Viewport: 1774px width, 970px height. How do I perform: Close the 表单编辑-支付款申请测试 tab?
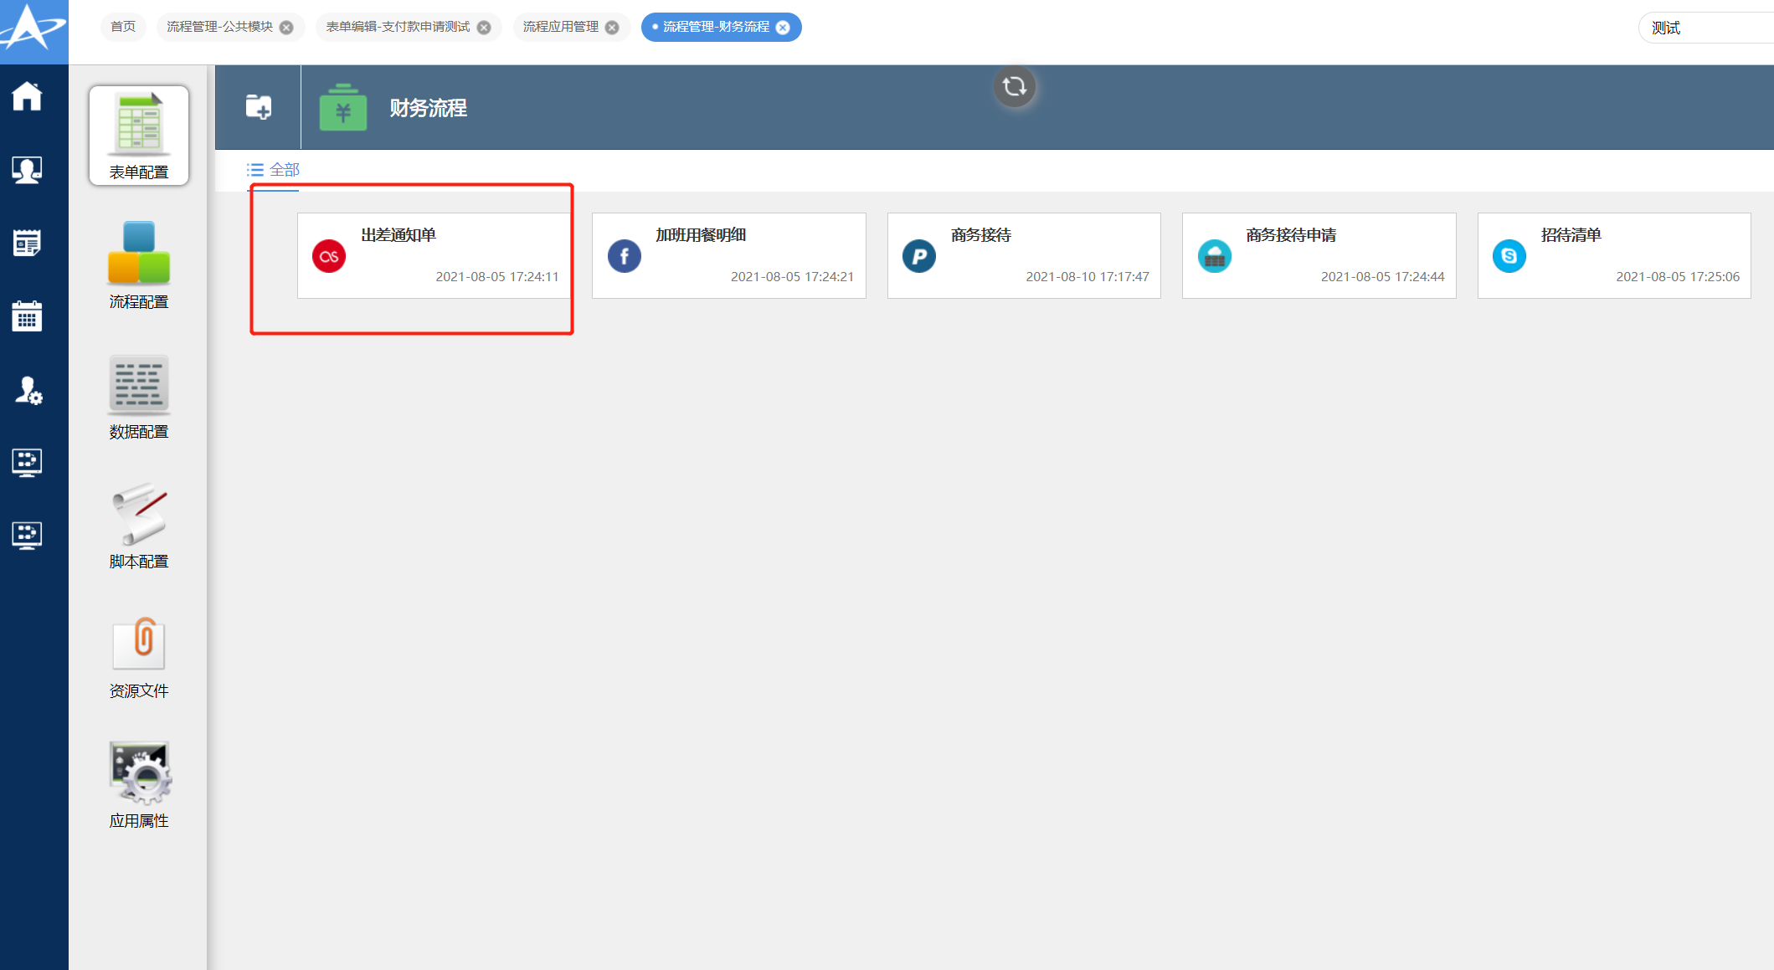tap(484, 28)
